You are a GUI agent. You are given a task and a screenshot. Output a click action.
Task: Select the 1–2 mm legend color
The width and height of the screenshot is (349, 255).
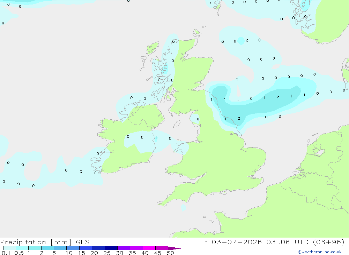coord(35,248)
